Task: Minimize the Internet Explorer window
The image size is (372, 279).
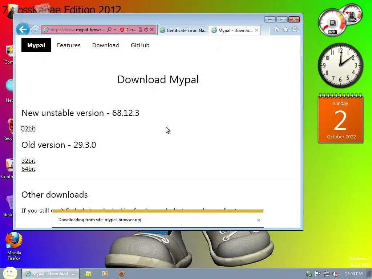Action: pos(270,20)
